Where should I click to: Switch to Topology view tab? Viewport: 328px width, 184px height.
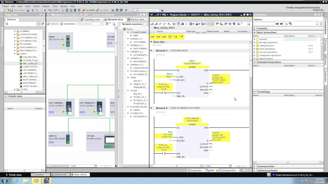[90, 19]
